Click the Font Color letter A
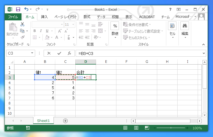This screenshot has height=137, width=213. click(x=57, y=37)
